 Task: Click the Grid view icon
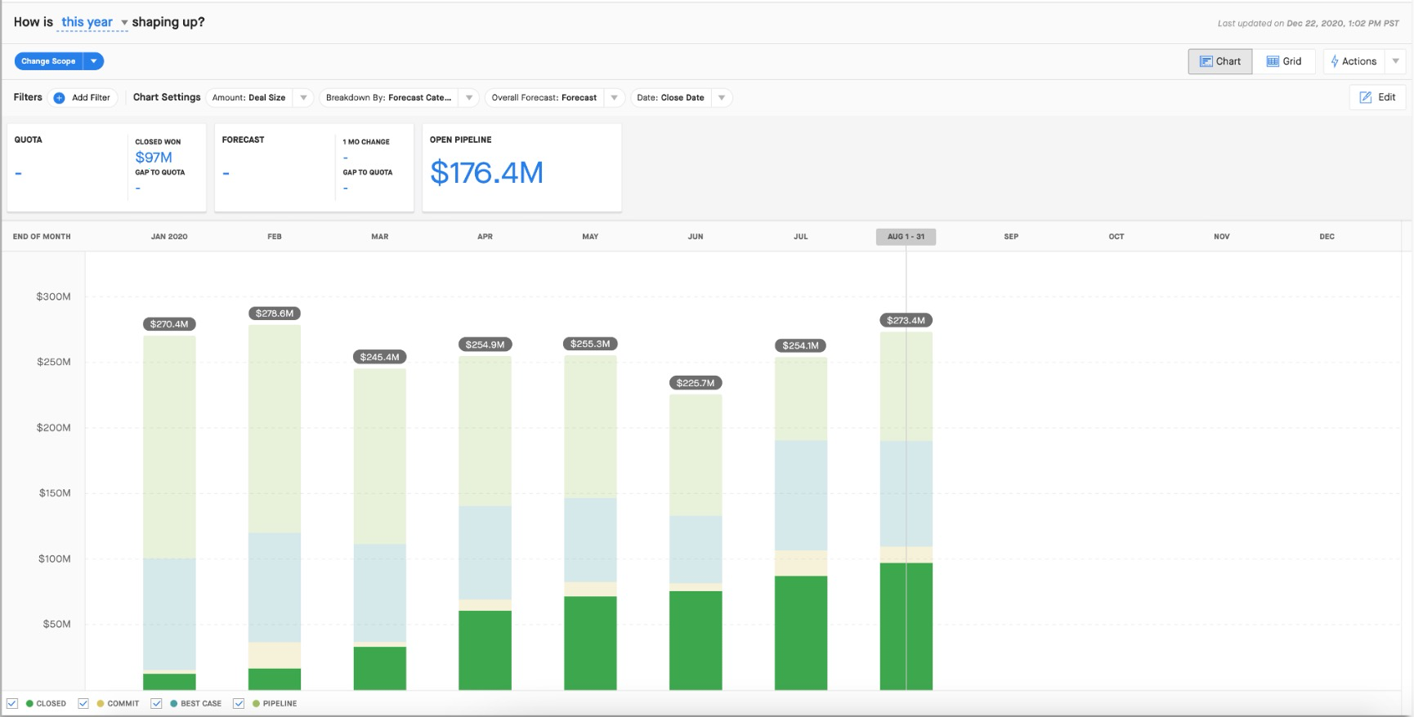pyautogui.click(x=1273, y=61)
